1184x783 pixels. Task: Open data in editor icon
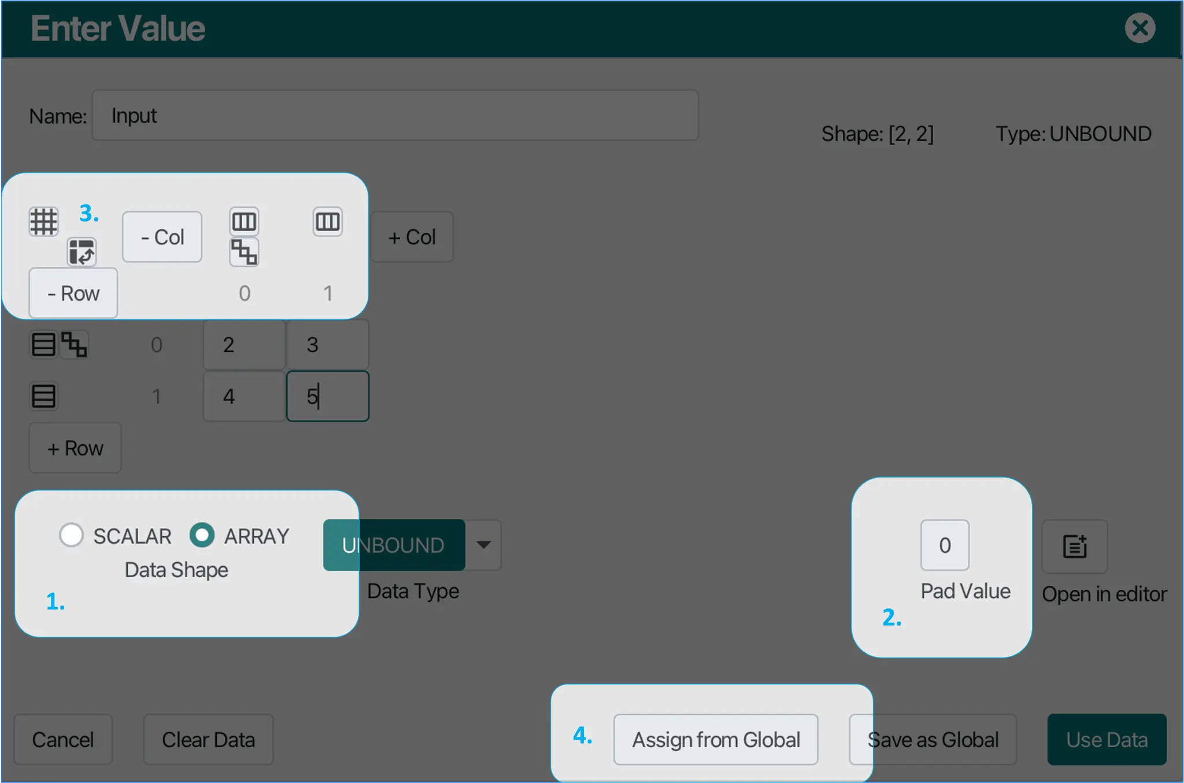[1075, 546]
